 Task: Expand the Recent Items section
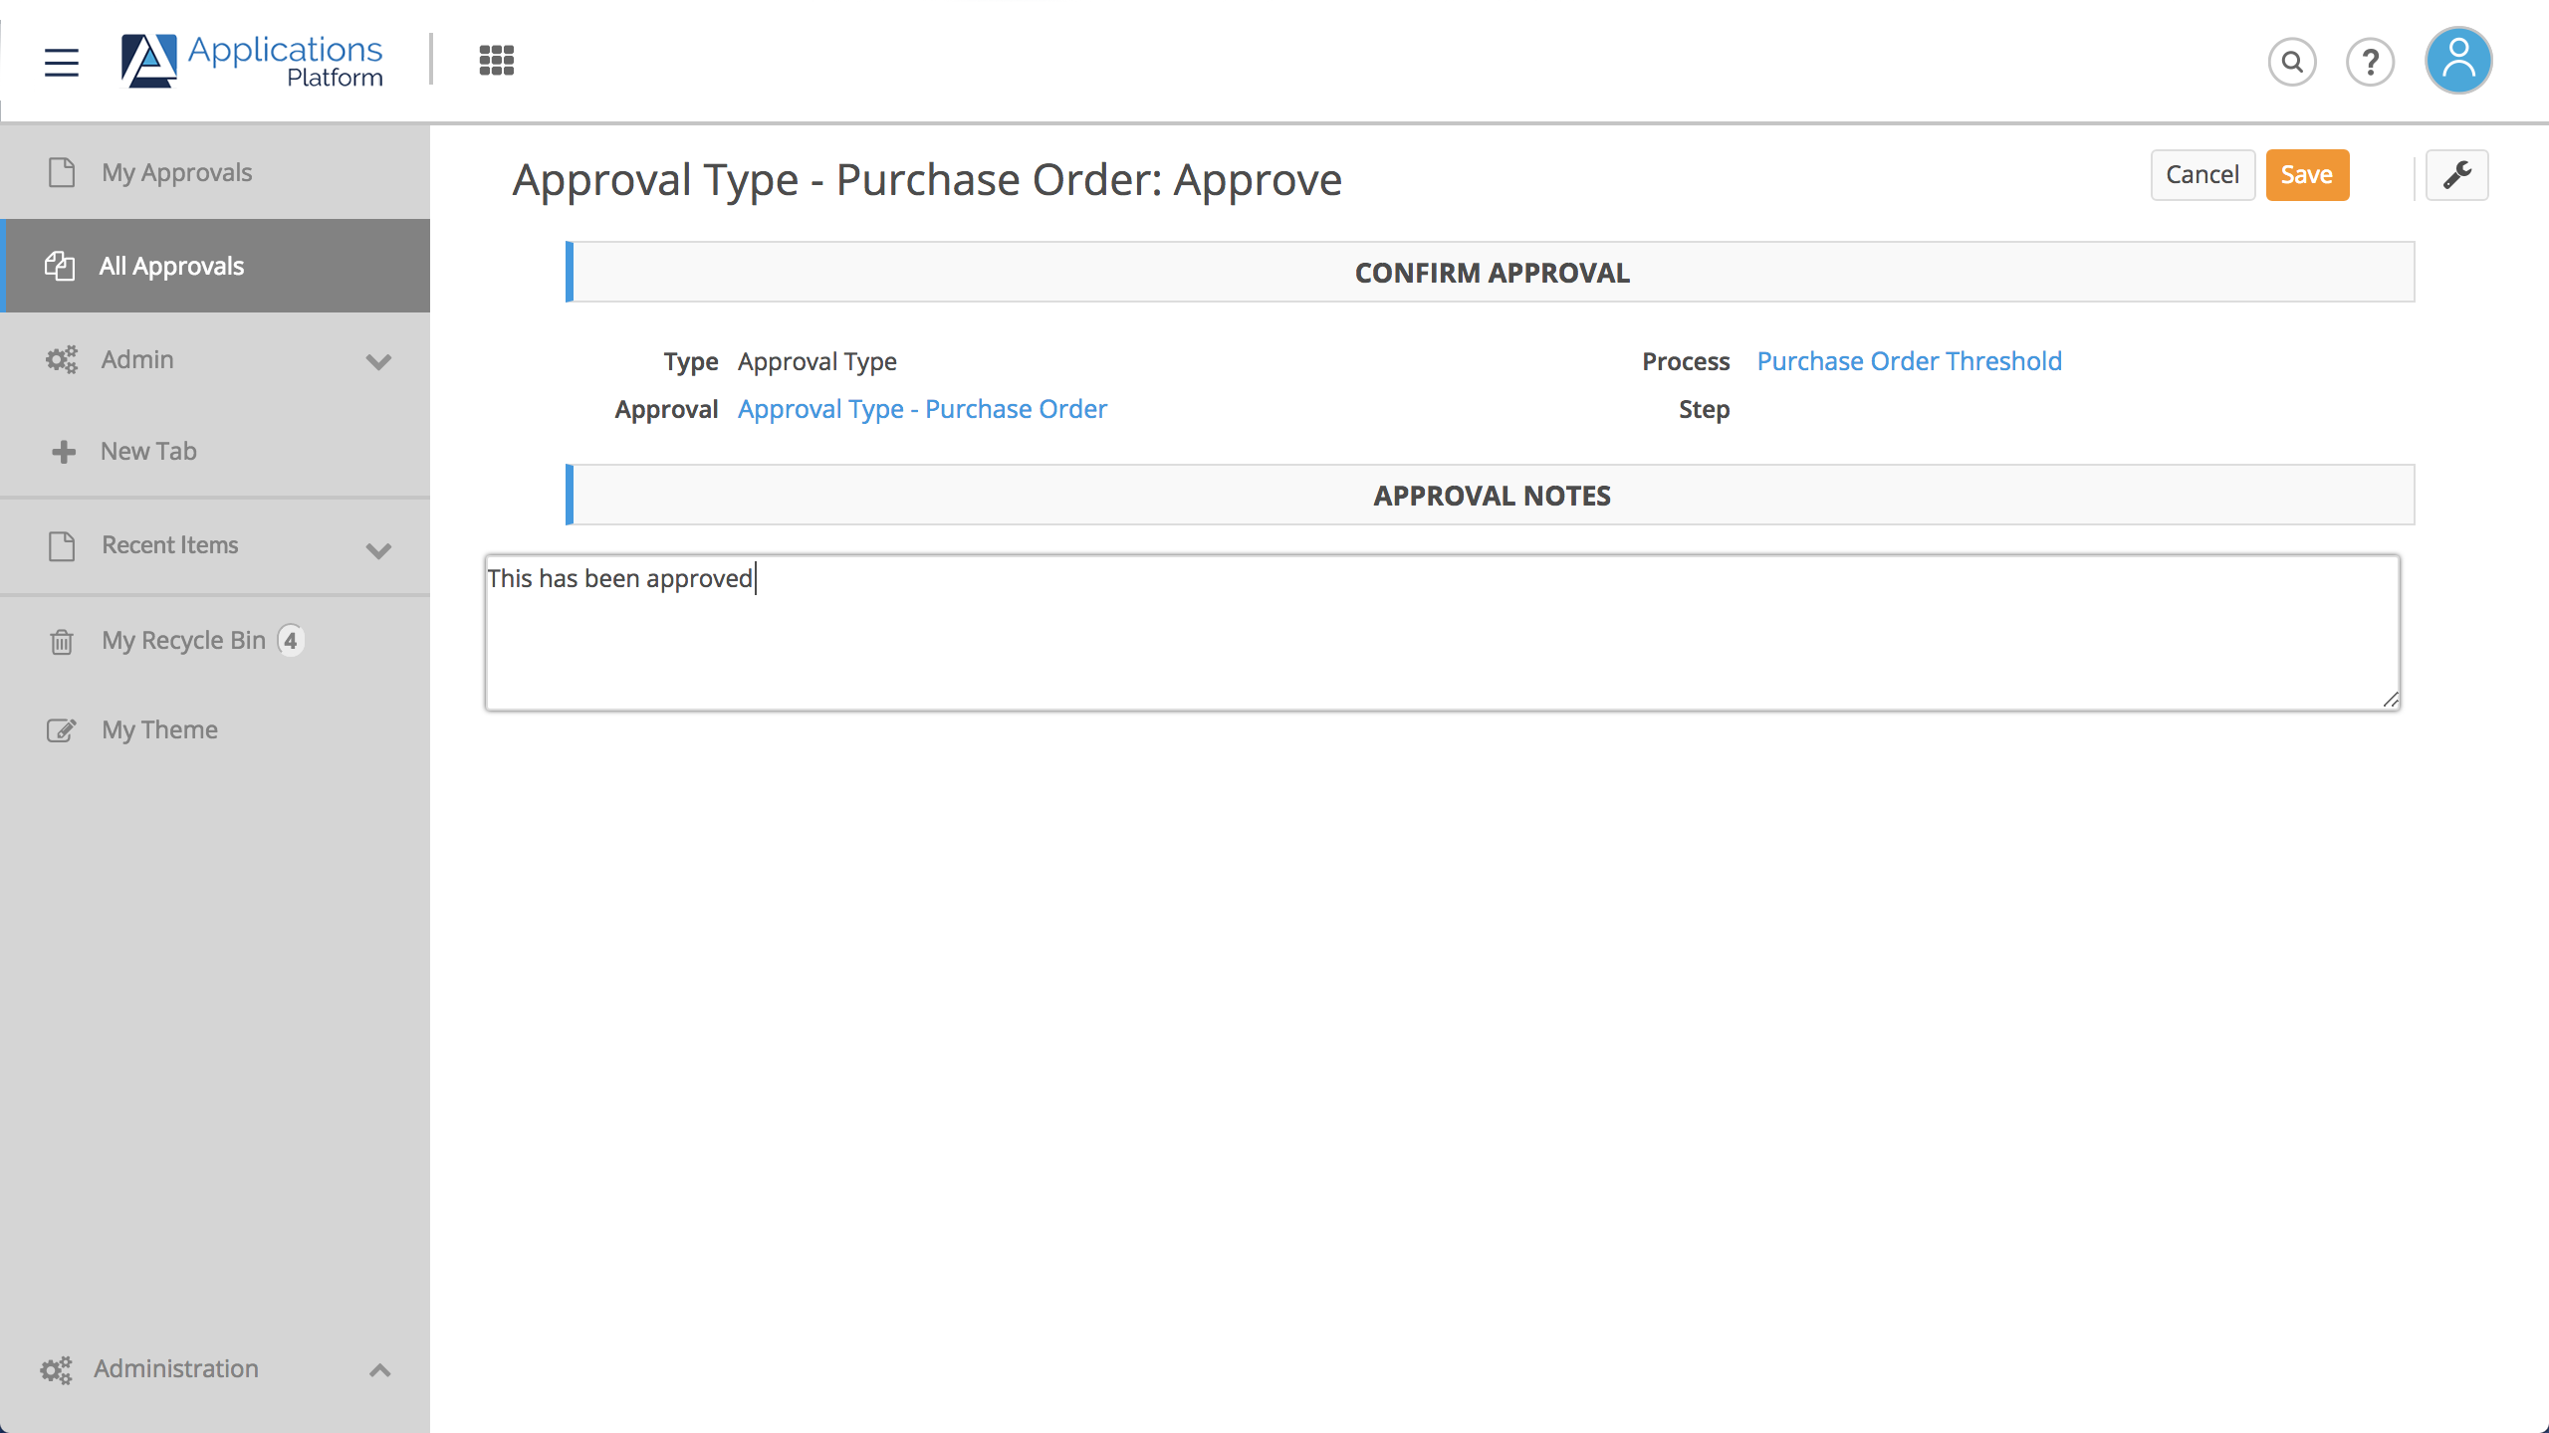[378, 548]
